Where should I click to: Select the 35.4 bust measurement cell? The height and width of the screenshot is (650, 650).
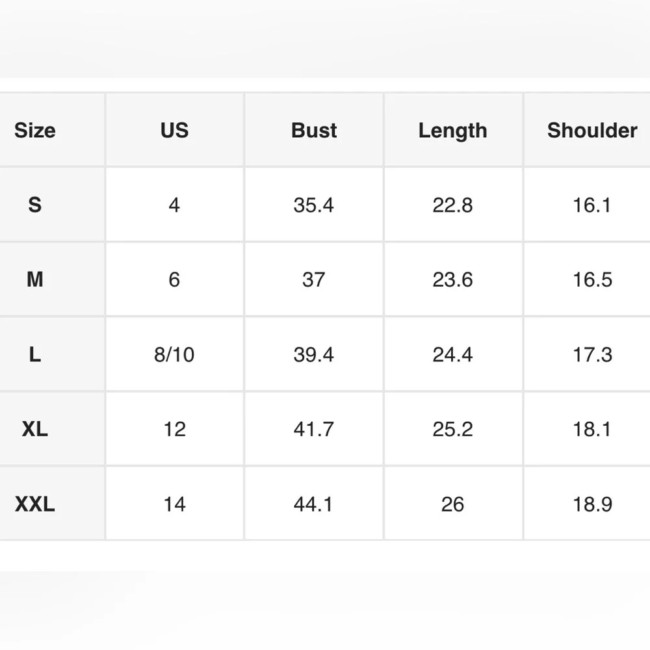pyautogui.click(x=314, y=205)
